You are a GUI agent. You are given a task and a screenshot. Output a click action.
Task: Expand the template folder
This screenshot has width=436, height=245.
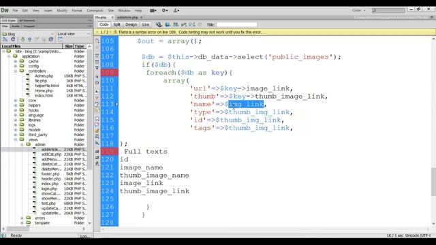click(x=22, y=223)
